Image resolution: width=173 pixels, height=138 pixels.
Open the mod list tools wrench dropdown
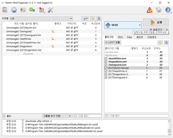85,19
